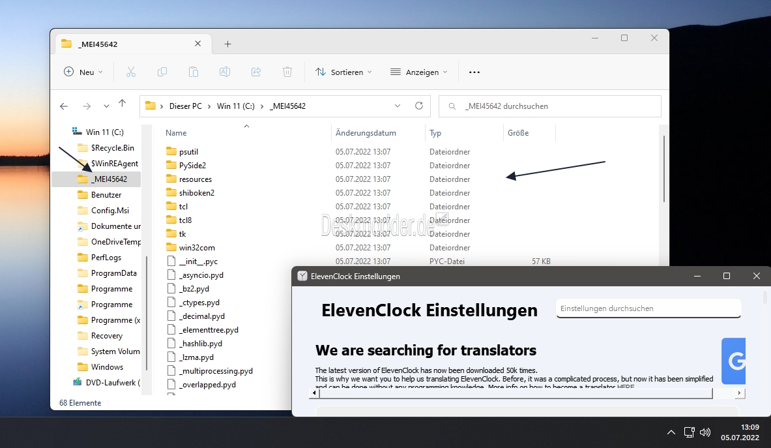The image size is (771, 448).
Task: Click chevron after Win 11 (C:) breadcrumb
Action: point(262,106)
